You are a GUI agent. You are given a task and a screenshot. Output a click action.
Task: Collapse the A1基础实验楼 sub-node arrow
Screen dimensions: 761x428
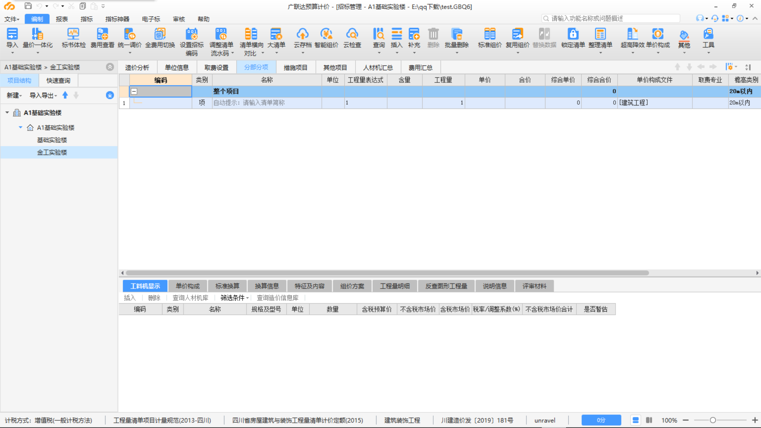[21, 127]
